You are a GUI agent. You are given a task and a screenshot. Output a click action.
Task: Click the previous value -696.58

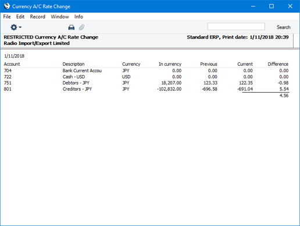[209, 89]
